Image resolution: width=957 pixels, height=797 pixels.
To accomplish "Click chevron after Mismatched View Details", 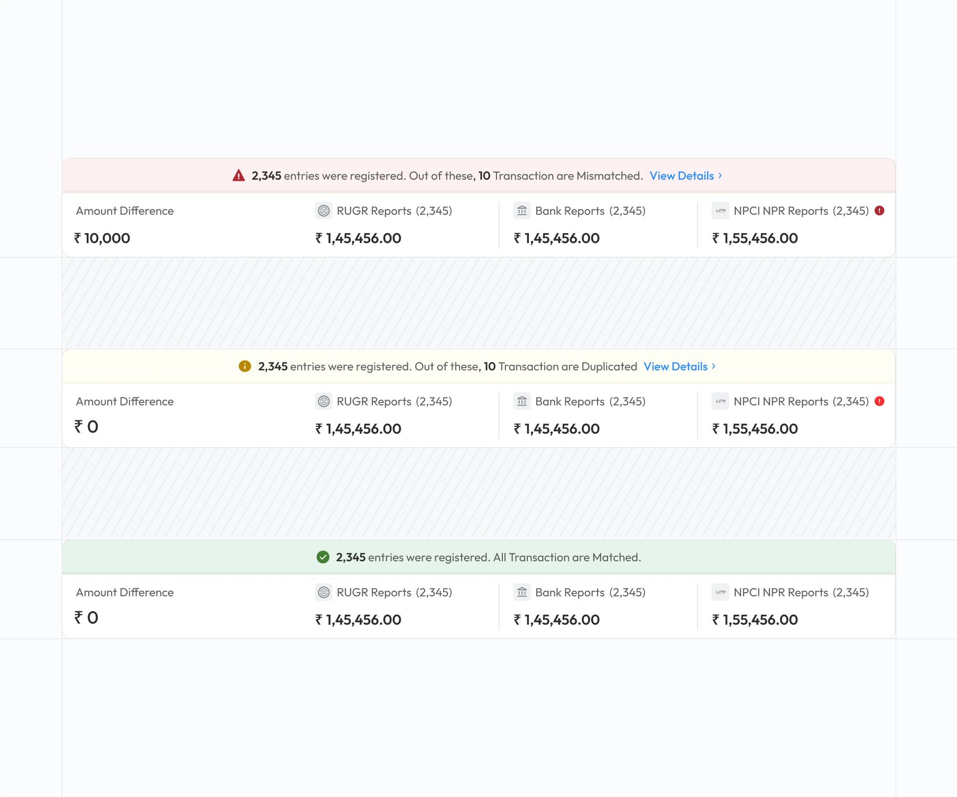I will click(x=720, y=176).
